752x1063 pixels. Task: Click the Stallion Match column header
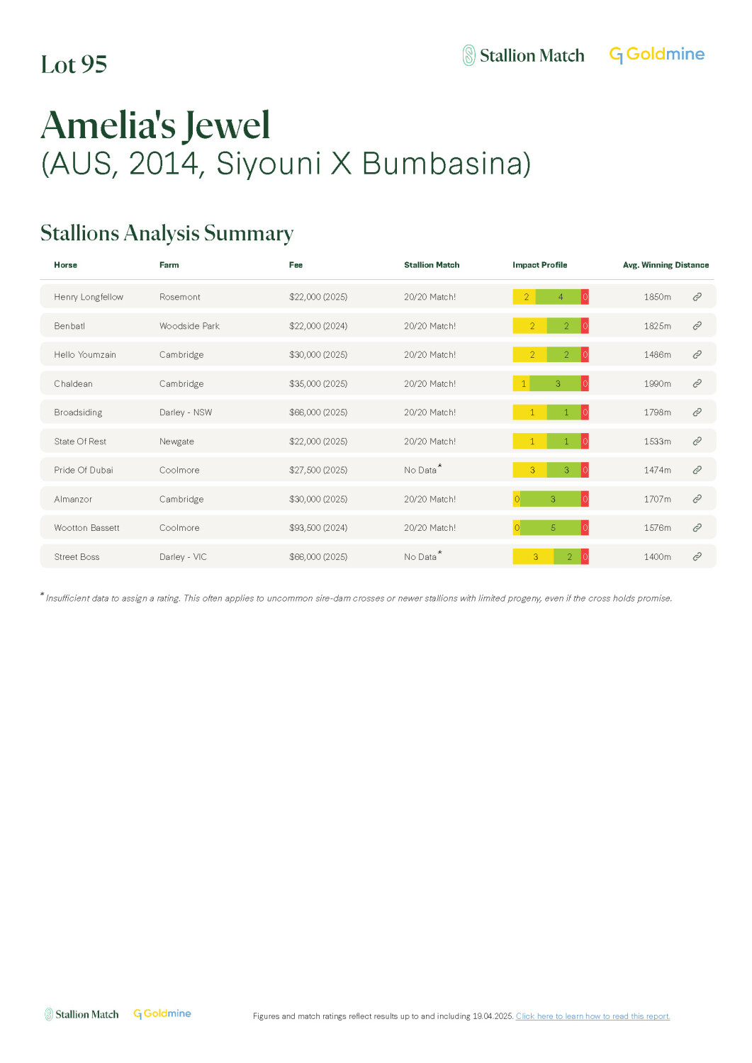tap(432, 265)
